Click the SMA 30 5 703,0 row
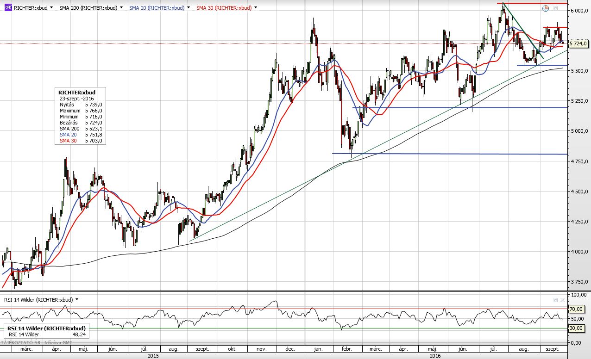The height and width of the screenshot is (359, 591). point(81,141)
